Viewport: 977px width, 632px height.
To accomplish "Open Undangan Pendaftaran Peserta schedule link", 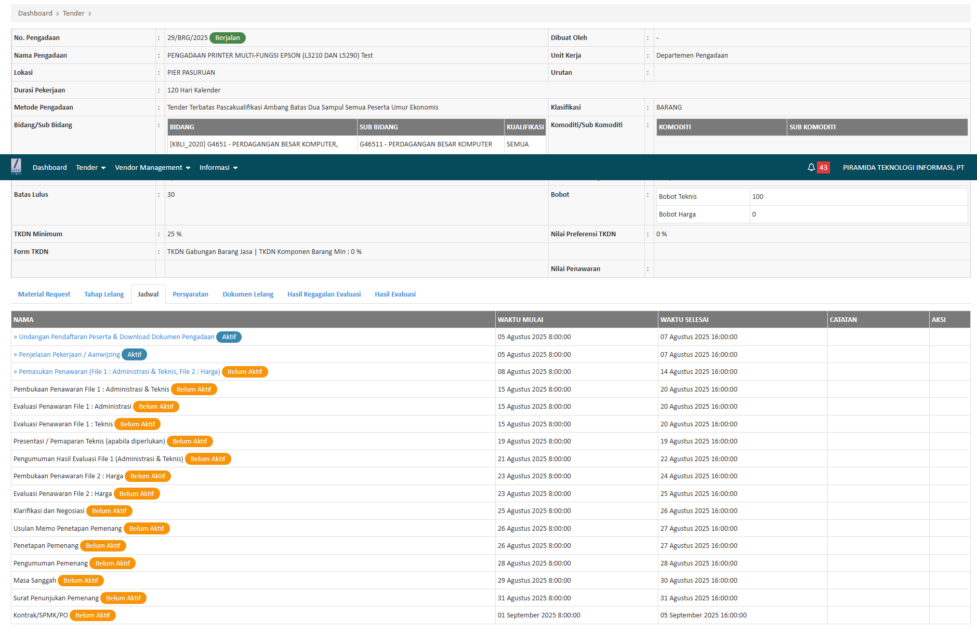I will [x=116, y=337].
